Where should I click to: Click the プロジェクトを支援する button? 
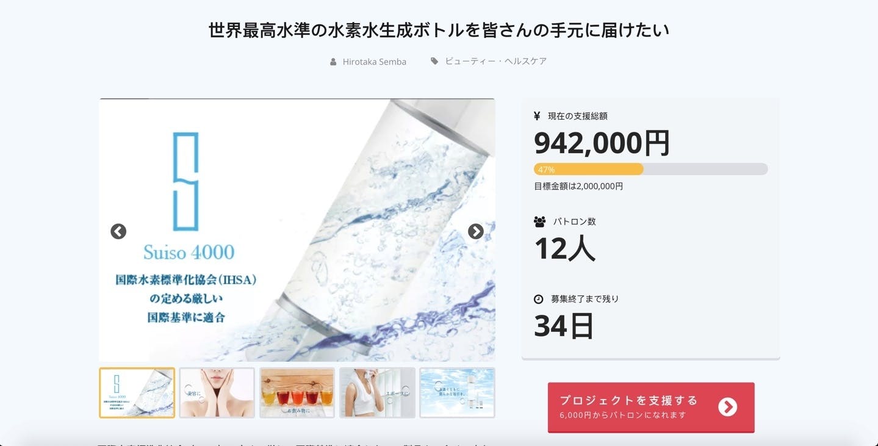pos(651,408)
